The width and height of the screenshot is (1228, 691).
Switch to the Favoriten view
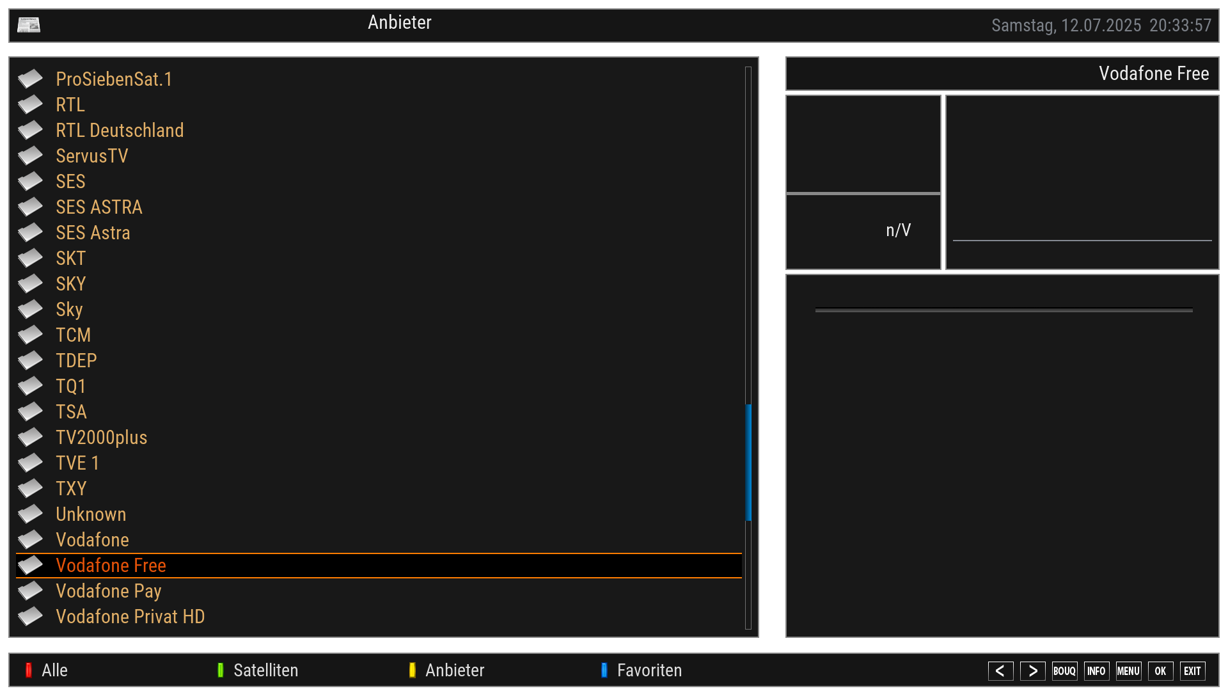649,670
